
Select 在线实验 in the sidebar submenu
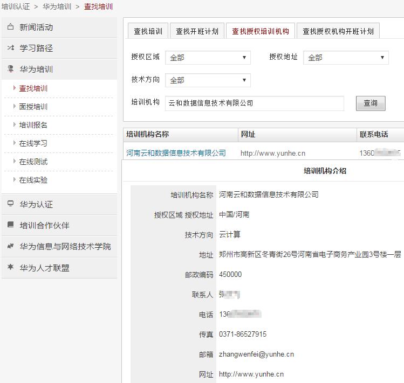click(33, 180)
